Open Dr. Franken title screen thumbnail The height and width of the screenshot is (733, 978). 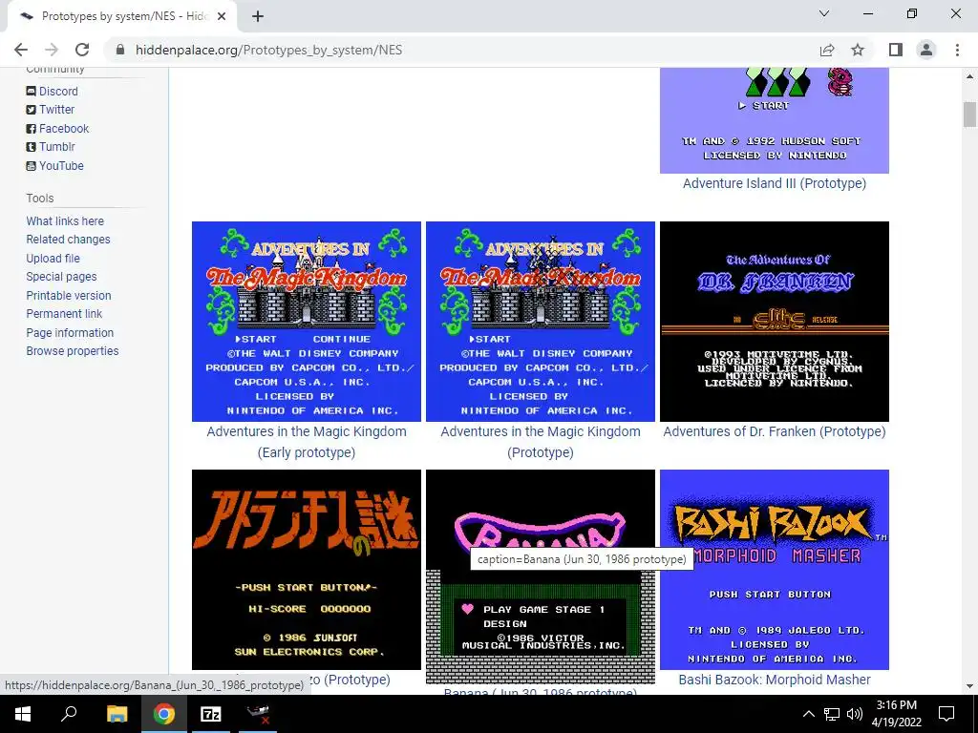tap(774, 322)
